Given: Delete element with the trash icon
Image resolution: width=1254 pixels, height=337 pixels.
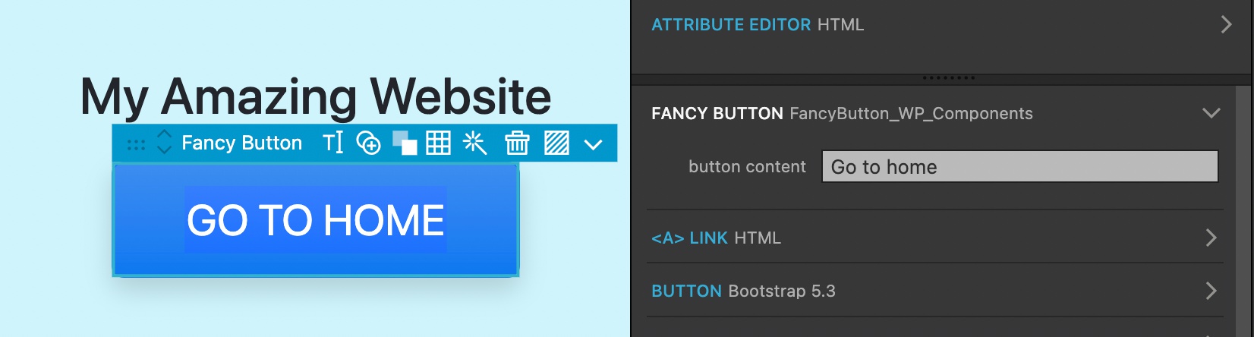Looking at the screenshot, I should (x=517, y=143).
